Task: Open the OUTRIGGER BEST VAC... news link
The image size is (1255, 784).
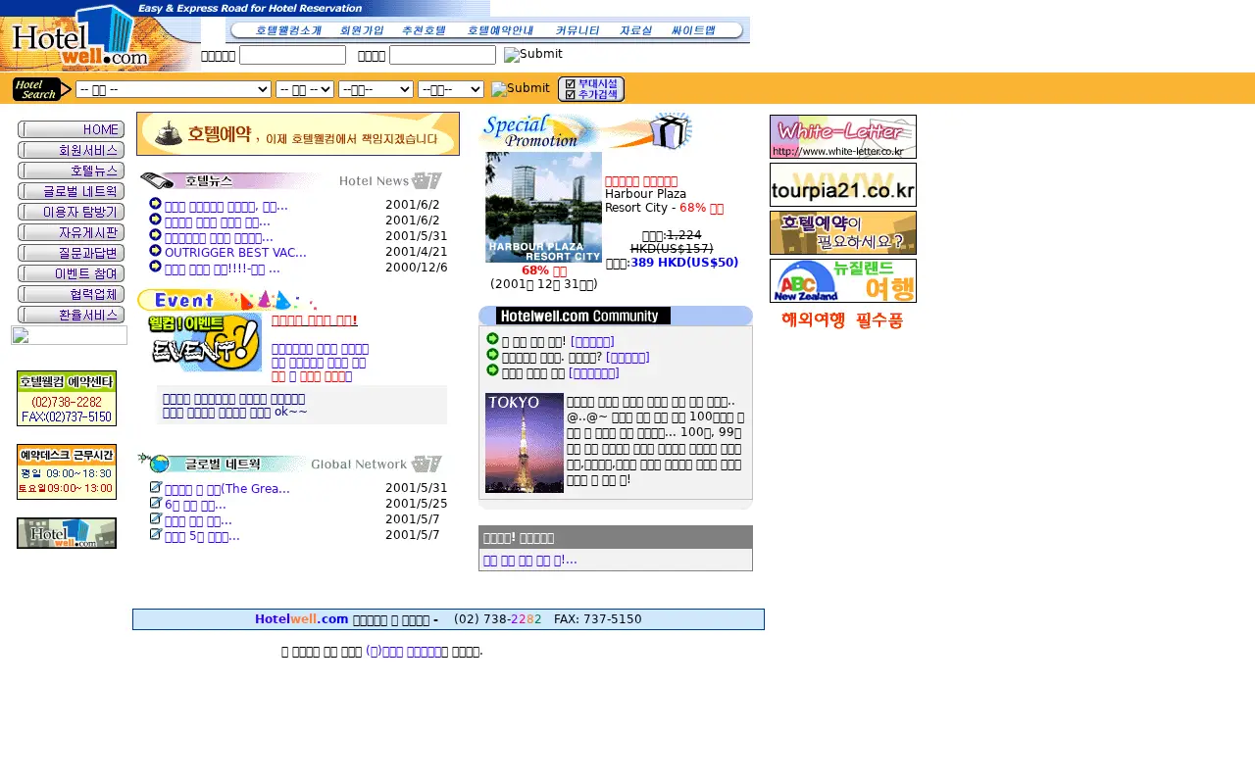Action: point(235,252)
